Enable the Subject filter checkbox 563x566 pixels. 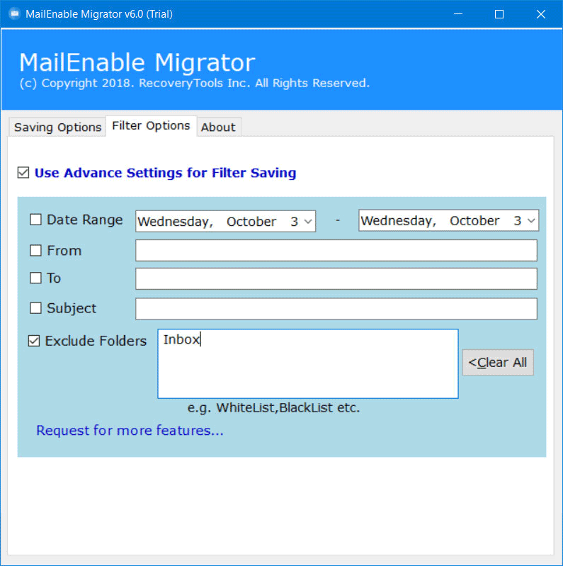(35, 308)
